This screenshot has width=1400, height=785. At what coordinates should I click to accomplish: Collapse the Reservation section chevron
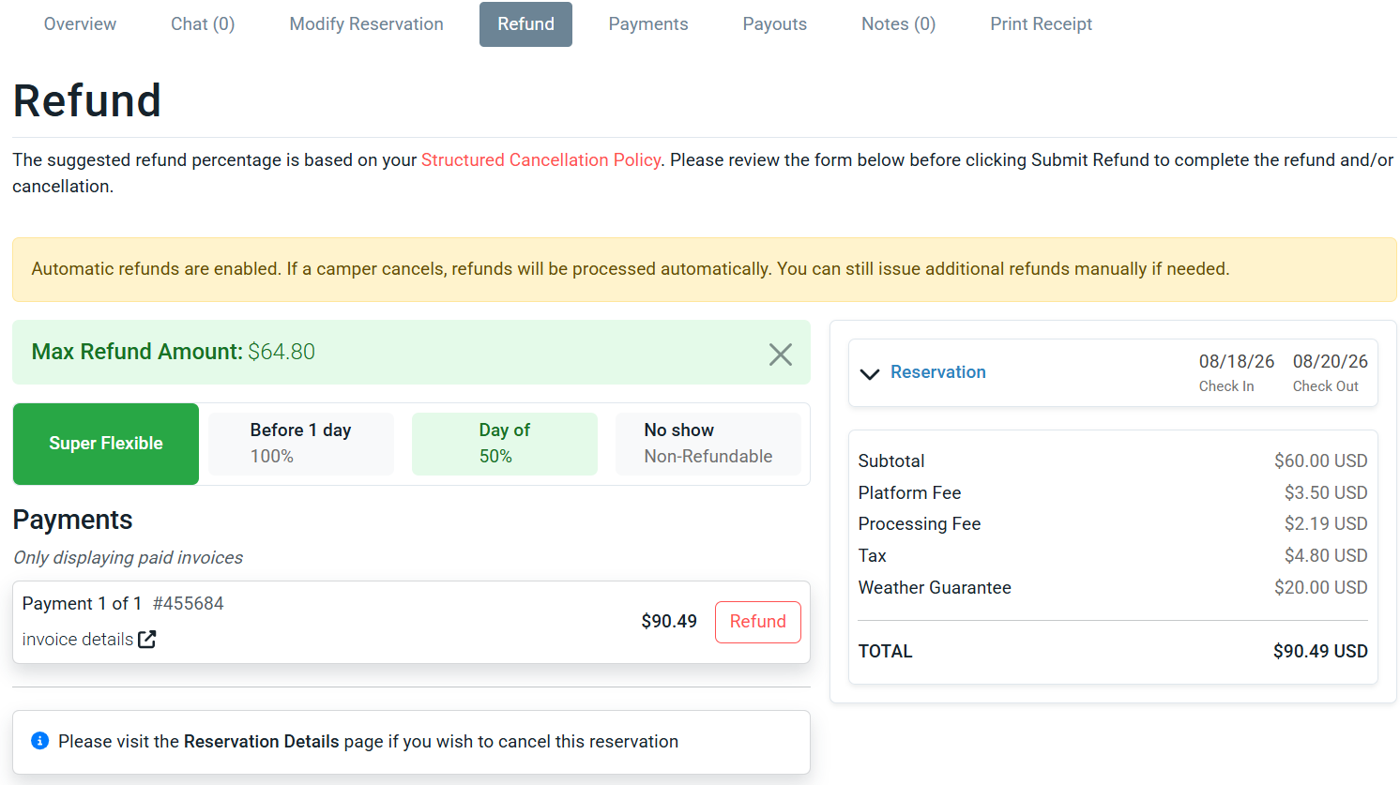coord(870,373)
